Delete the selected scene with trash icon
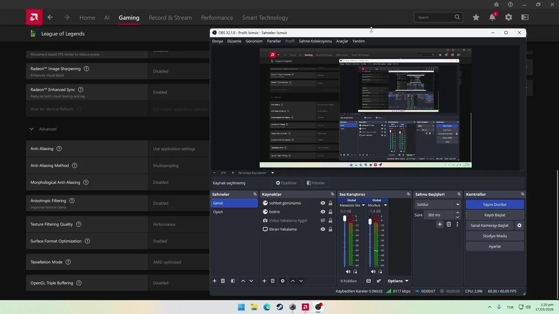This screenshot has width=559, height=314. 223,281
